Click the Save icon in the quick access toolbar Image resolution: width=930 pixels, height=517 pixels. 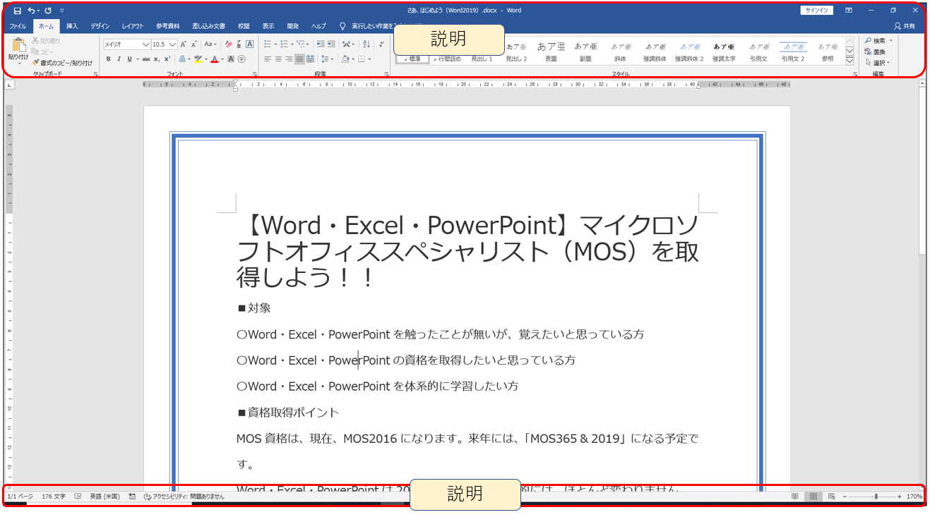(x=17, y=11)
